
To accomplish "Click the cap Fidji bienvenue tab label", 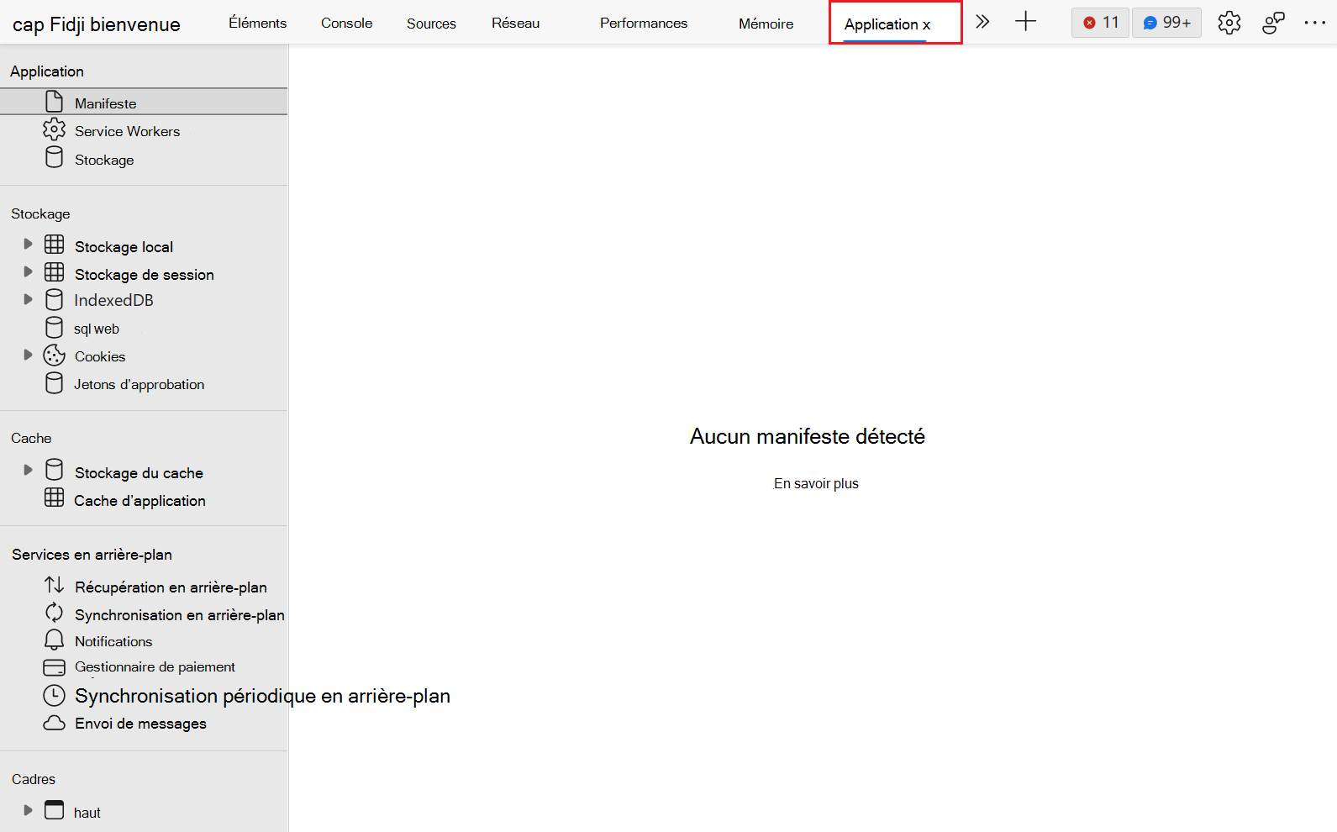I will (x=97, y=24).
